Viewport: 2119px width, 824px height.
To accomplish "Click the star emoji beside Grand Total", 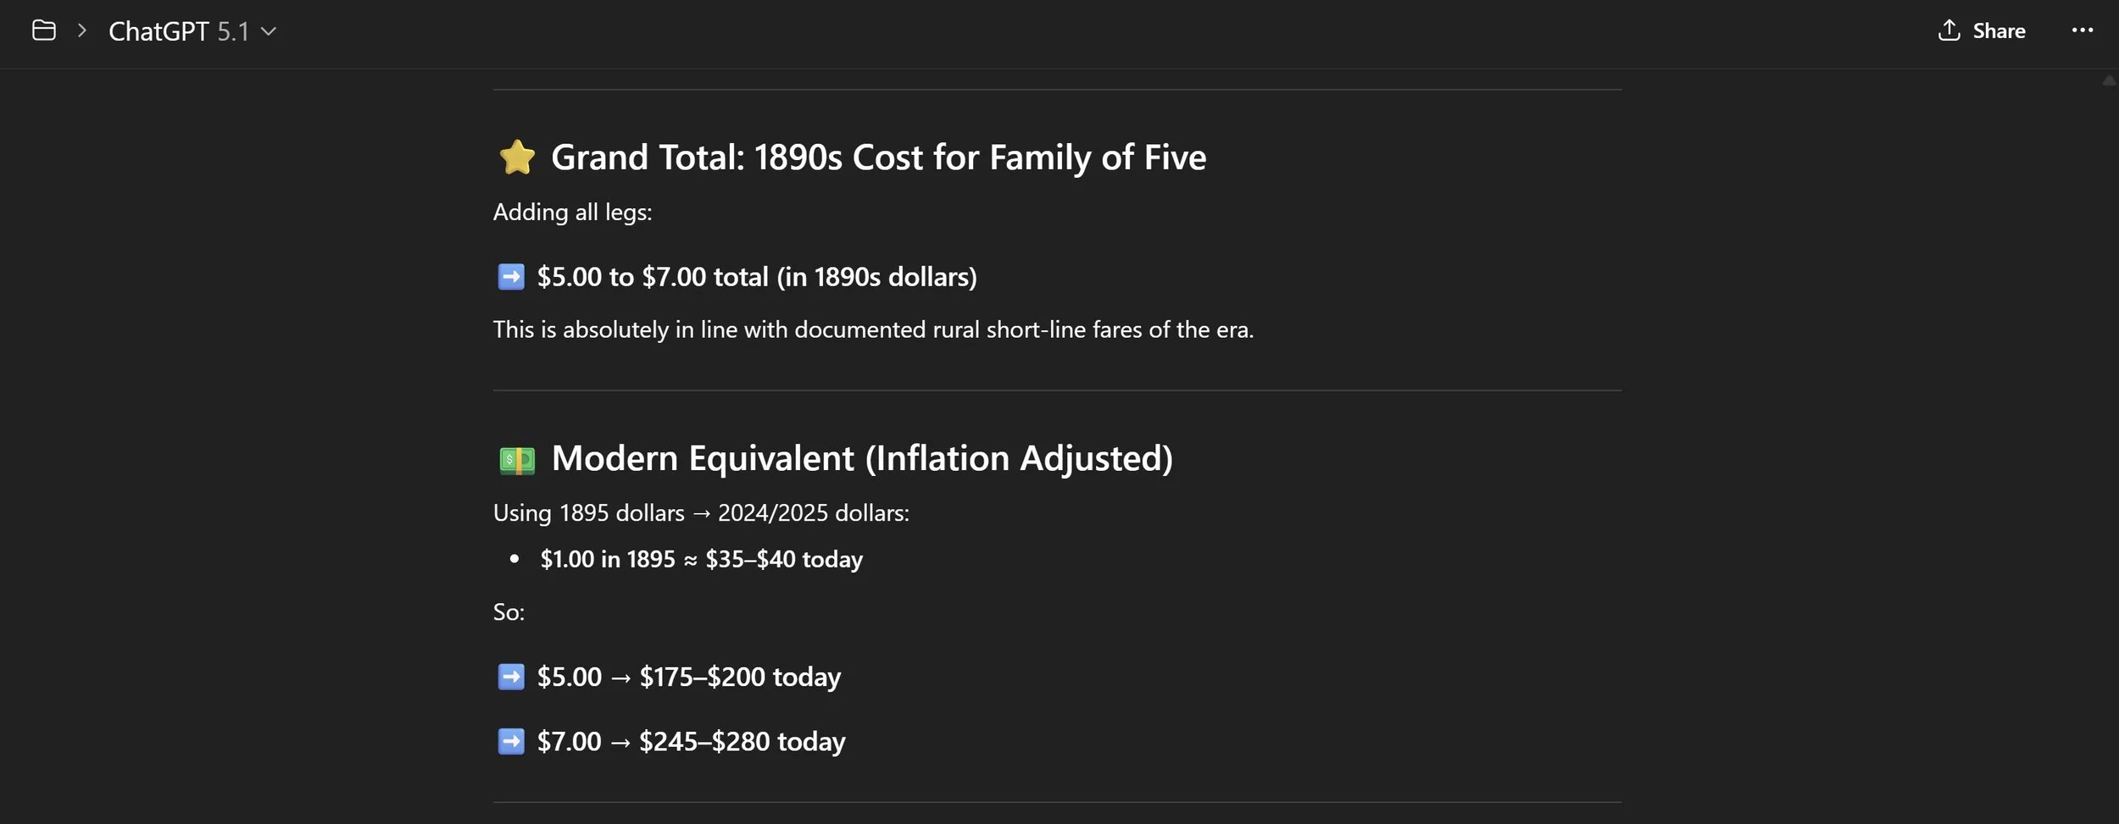I will click(x=517, y=158).
